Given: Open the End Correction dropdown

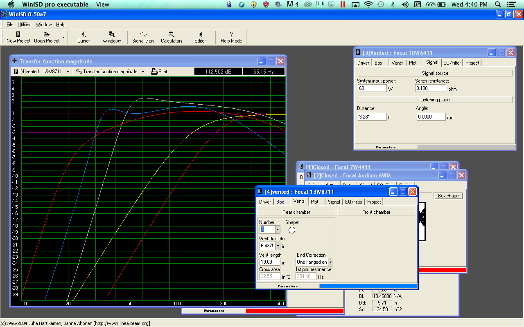Looking at the screenshot, I should coord(330,262).
